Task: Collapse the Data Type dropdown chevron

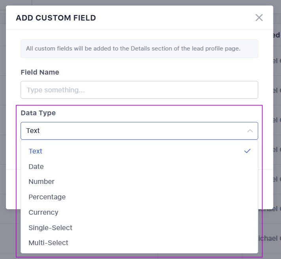Action: [x=250, y=131]
